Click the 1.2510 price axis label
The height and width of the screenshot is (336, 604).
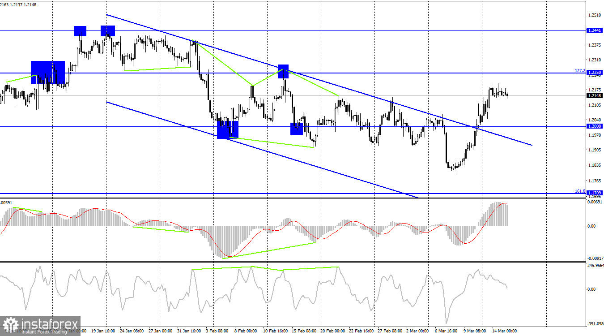click(x=594, y=15)
